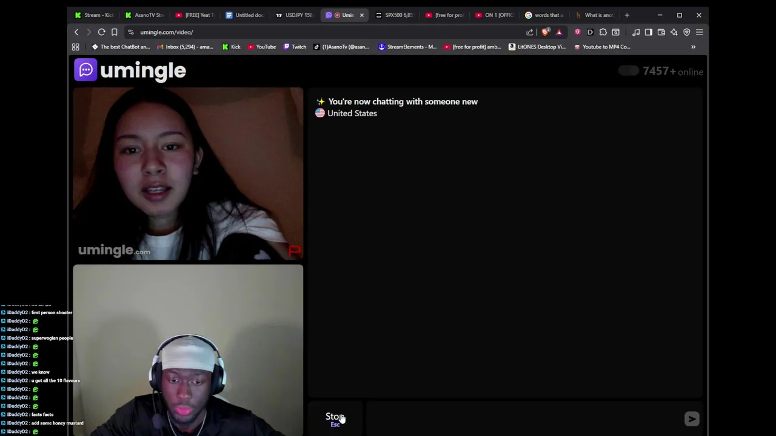Click the umingle wordmark logo text
This screenshot has width=776, height=436.
pos(143,70)
